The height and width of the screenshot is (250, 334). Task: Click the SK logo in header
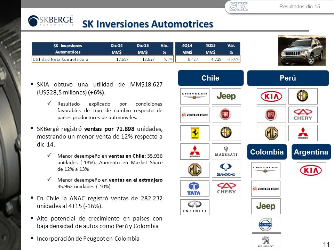pos(238,6)
